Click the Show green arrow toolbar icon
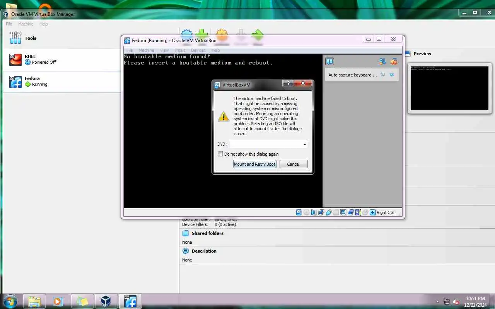Screen dimensions: 495x309 coord(258,35)
